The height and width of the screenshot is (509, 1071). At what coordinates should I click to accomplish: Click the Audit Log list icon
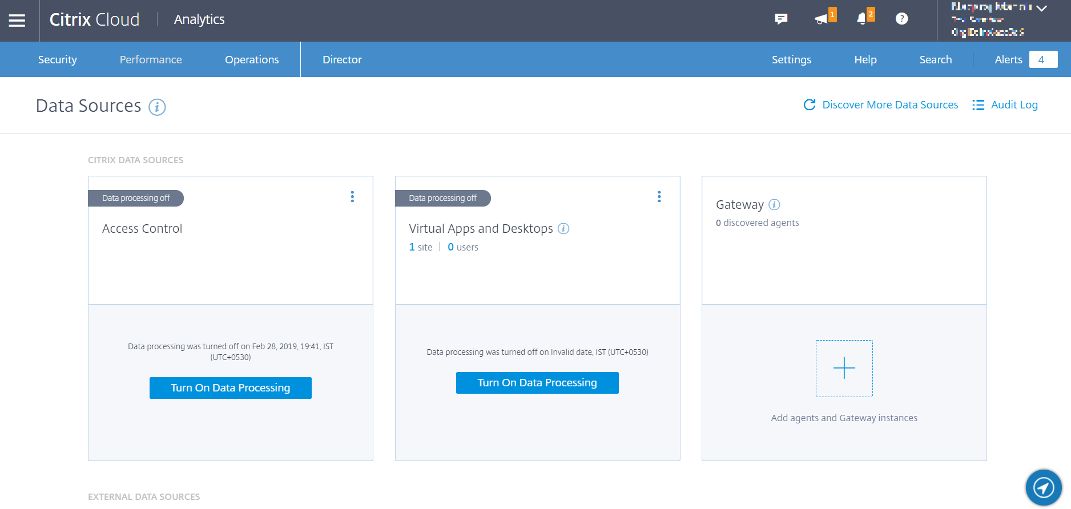point(979,105)
